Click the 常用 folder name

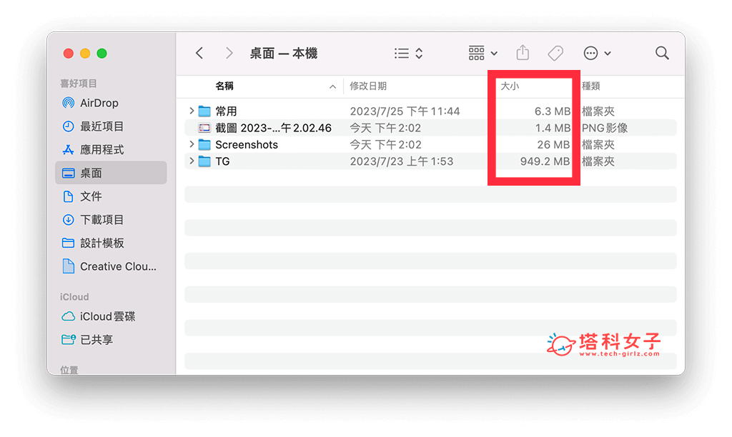point(226,111)
